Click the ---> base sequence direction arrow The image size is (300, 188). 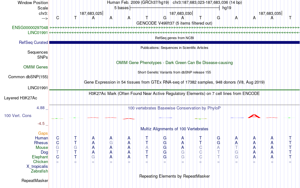[45, 18]
